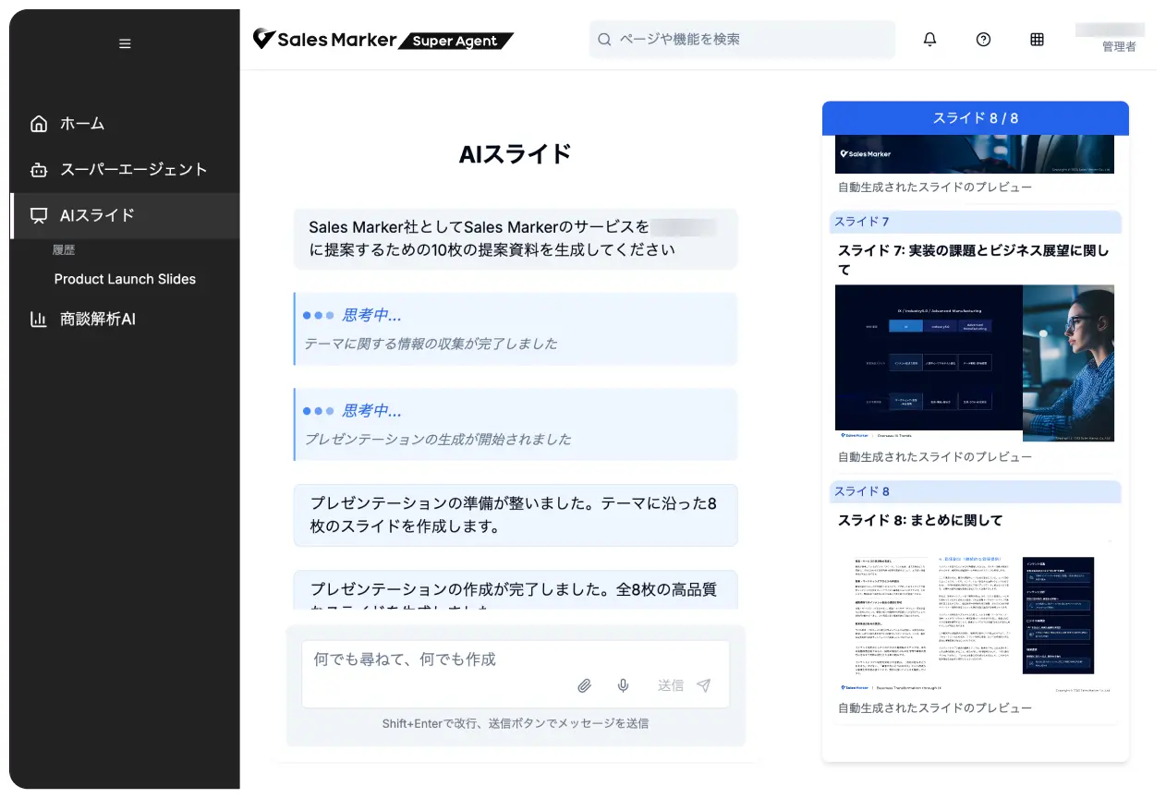Viewport: 1166px width, 798px height.
Task: Open help question mark icon
Action: tap(983, 40)
